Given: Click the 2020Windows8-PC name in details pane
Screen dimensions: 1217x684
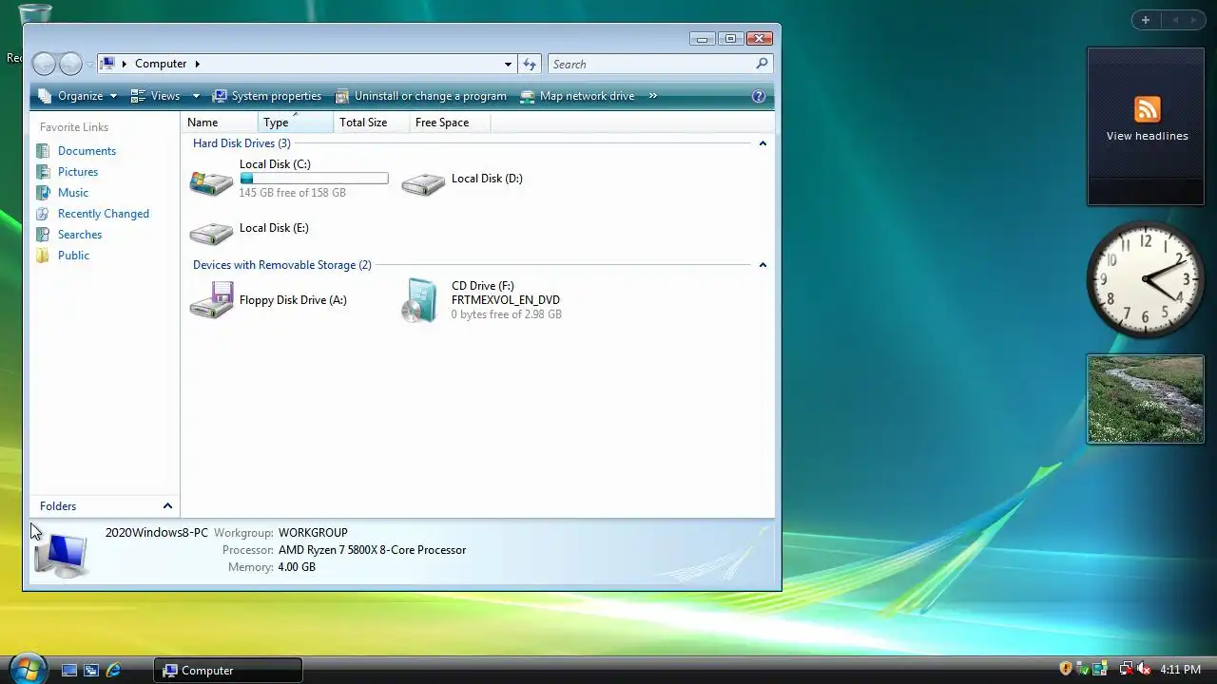Looking at the screenshot, I should tap(157, 533).
